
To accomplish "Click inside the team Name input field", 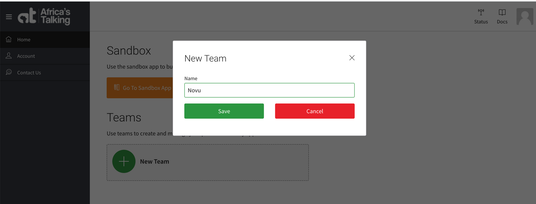I will (x=269, y=90).
